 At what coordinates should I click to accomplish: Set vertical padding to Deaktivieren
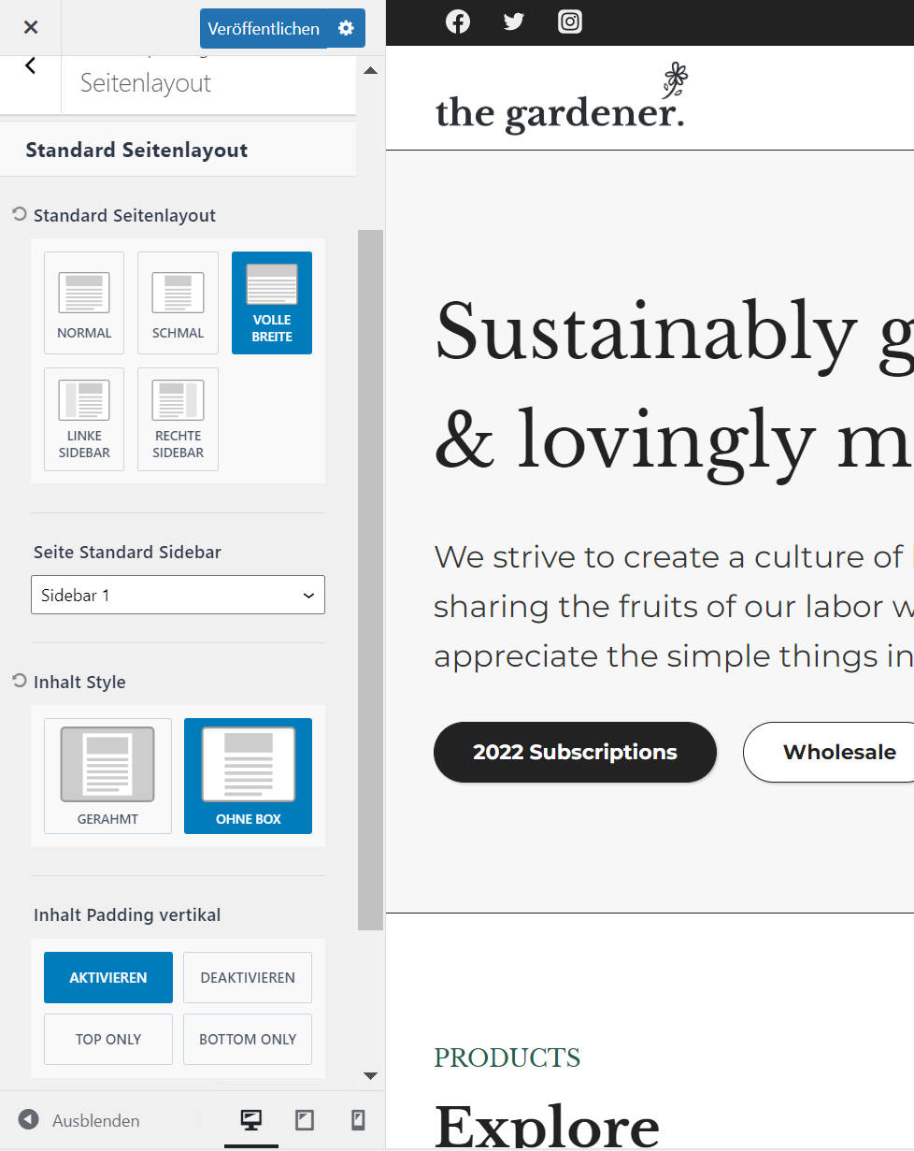(248, 977)
